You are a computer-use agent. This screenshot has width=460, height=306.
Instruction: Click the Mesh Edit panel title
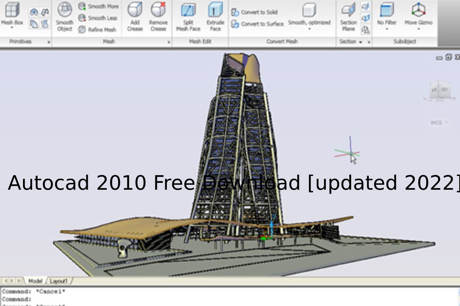[x=200, y=42]
